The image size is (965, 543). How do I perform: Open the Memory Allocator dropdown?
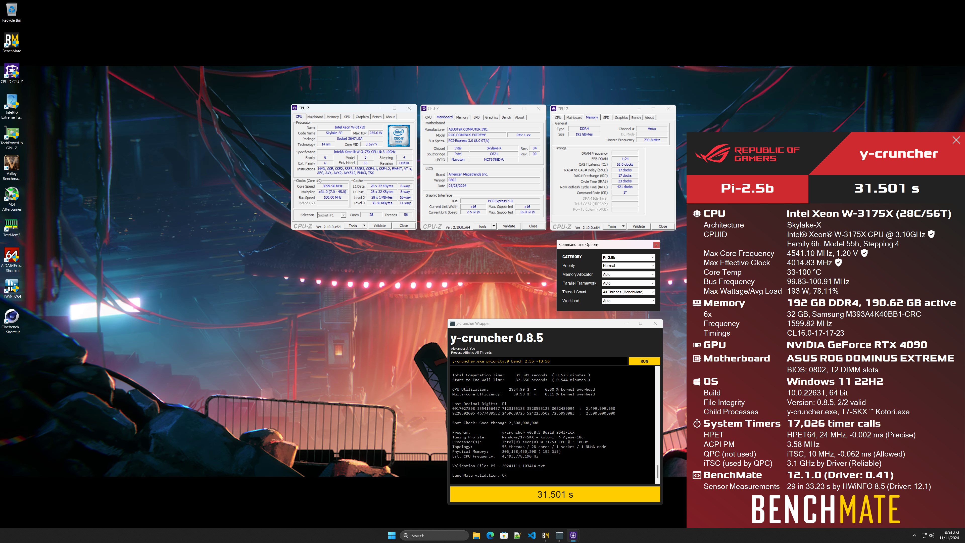point(628,275)
